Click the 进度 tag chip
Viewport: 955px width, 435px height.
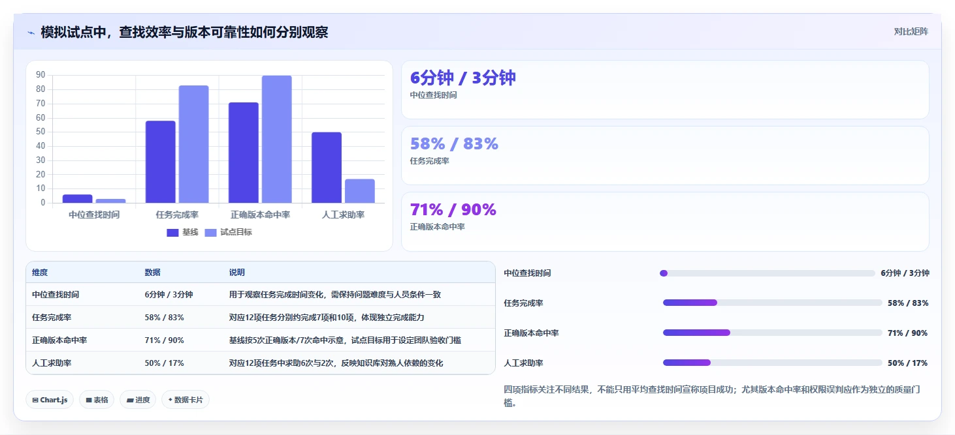[x=138, y=400]
